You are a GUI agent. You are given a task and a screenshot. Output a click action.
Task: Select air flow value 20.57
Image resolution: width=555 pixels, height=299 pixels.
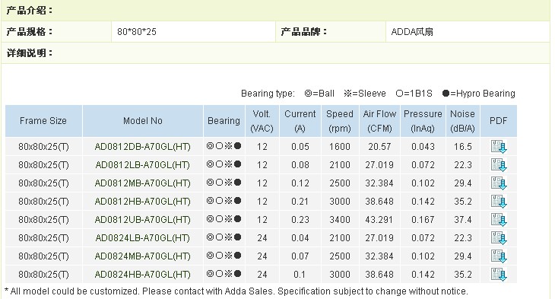click(x=379, y=147)
